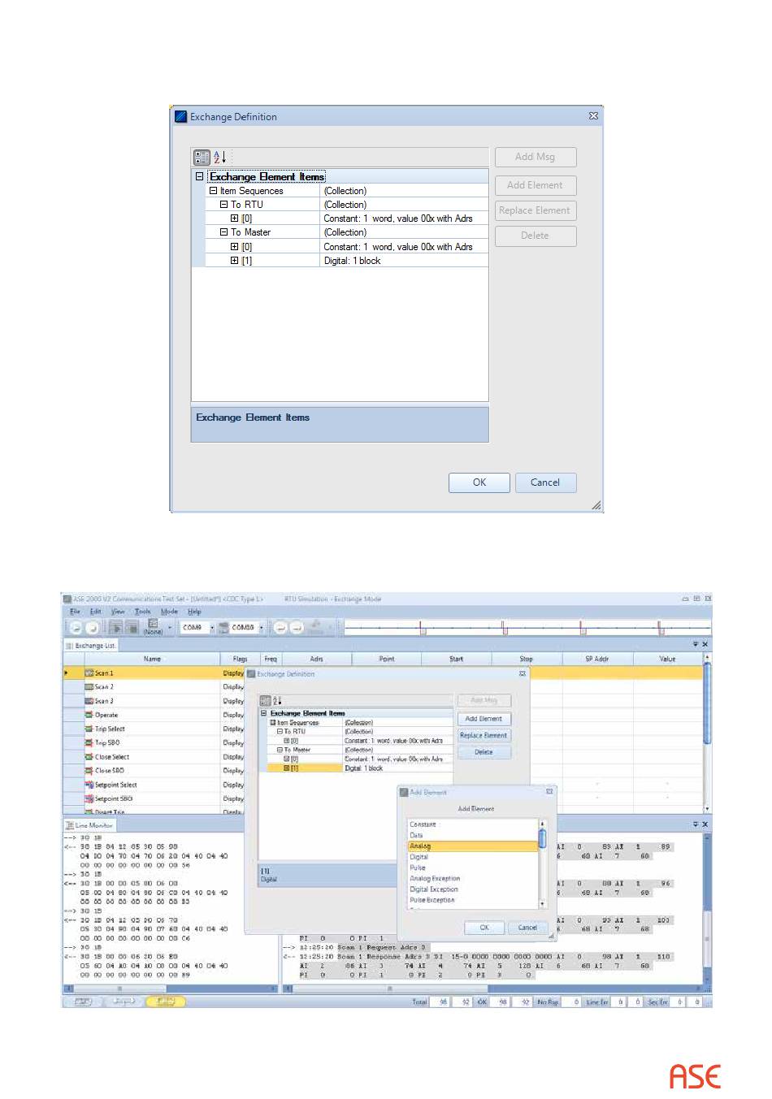Open the Tools menu
This screenshot has width=772, height=1099.
[142, 612]
